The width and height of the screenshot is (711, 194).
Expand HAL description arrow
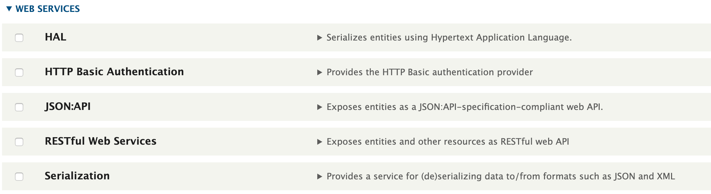tap(320, 38)
